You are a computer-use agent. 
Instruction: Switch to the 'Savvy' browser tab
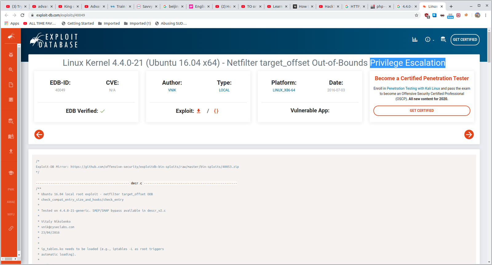pyautogui.click(x=147, y=6)
